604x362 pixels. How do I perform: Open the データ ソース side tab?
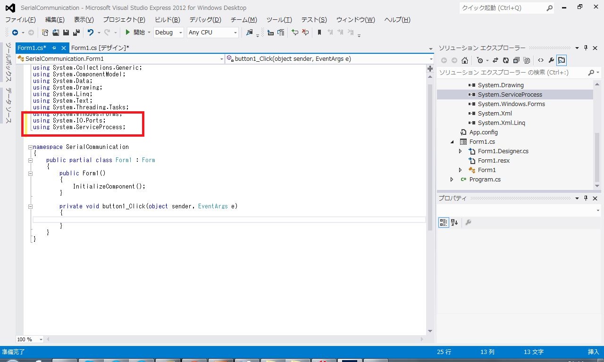(x=8, y=106)
